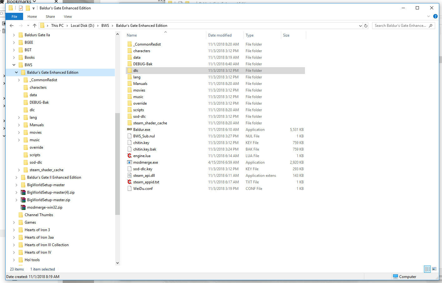Collapse the BWS tree node
The height and width of the screenshot is (283, 442).
(14, 65)
